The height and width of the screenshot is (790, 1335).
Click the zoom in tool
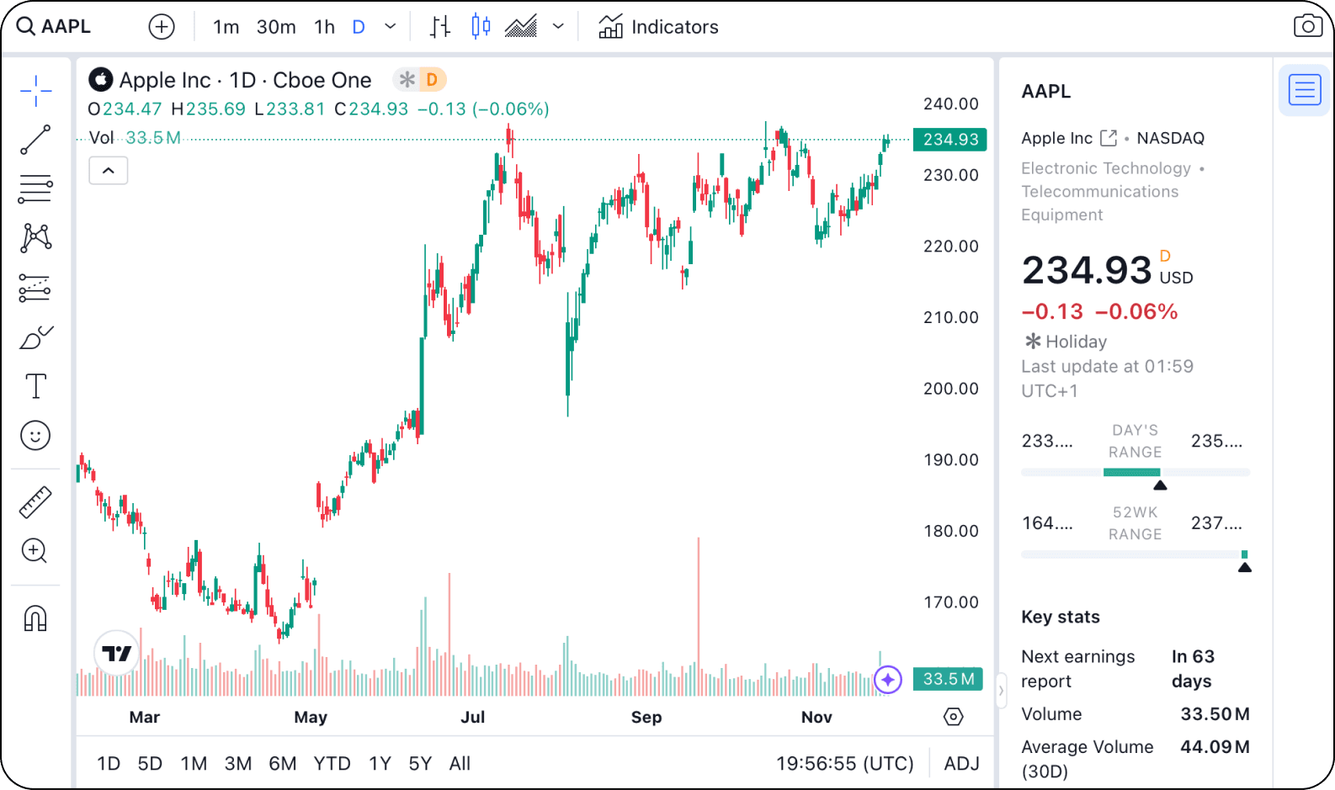35,551
